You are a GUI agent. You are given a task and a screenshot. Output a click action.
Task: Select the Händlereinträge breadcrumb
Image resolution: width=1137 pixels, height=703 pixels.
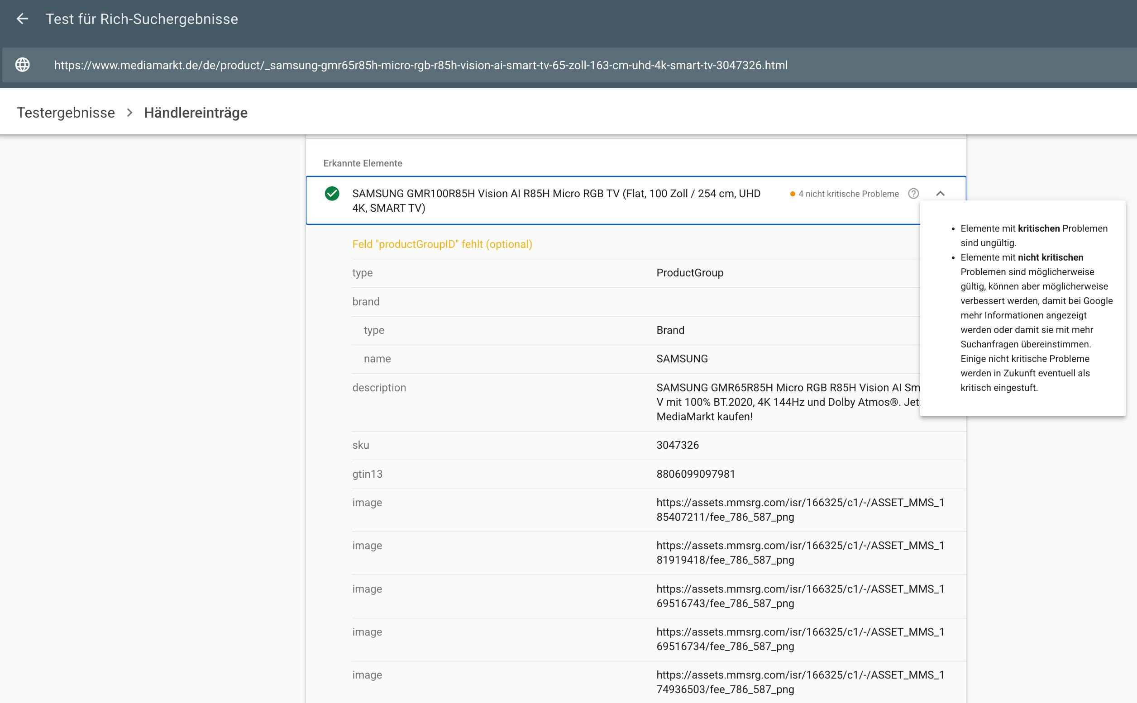click(x=196, y=113)
